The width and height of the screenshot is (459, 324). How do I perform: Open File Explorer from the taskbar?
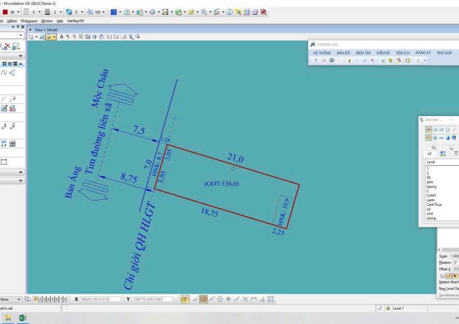click(x=7, y=318)
